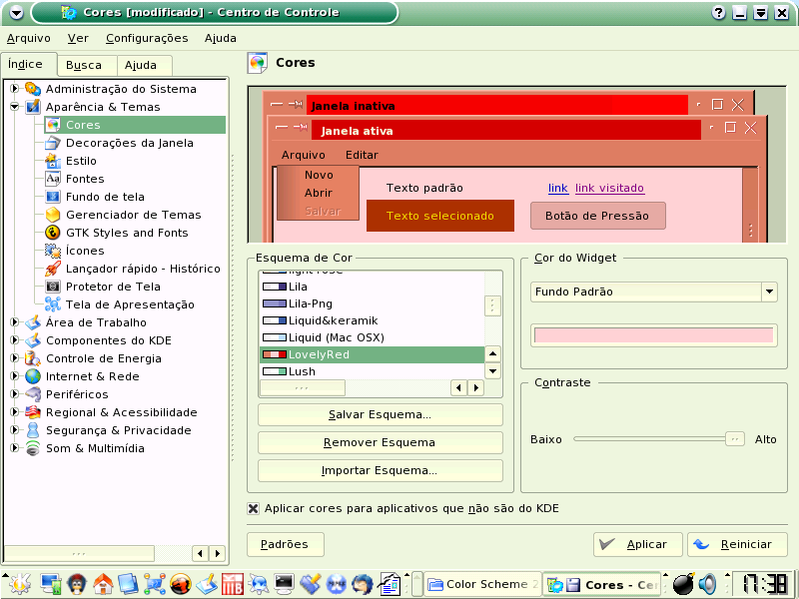Screen dimensions: 799x599
Task: Click the Segurança & Privacidade icon
Action: pyautogui.click(x=33, y=430)
